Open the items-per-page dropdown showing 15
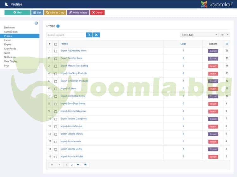Viewport: 237px width, 177px height. click(x=225, y=35)
